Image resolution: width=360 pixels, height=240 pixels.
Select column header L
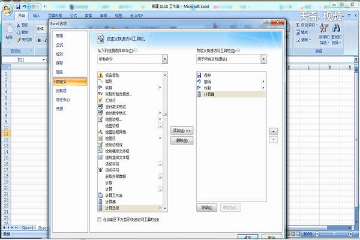tap(309, 68)
